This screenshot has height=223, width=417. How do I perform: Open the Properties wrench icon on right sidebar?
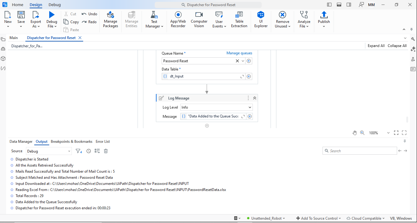click(413, 39)
